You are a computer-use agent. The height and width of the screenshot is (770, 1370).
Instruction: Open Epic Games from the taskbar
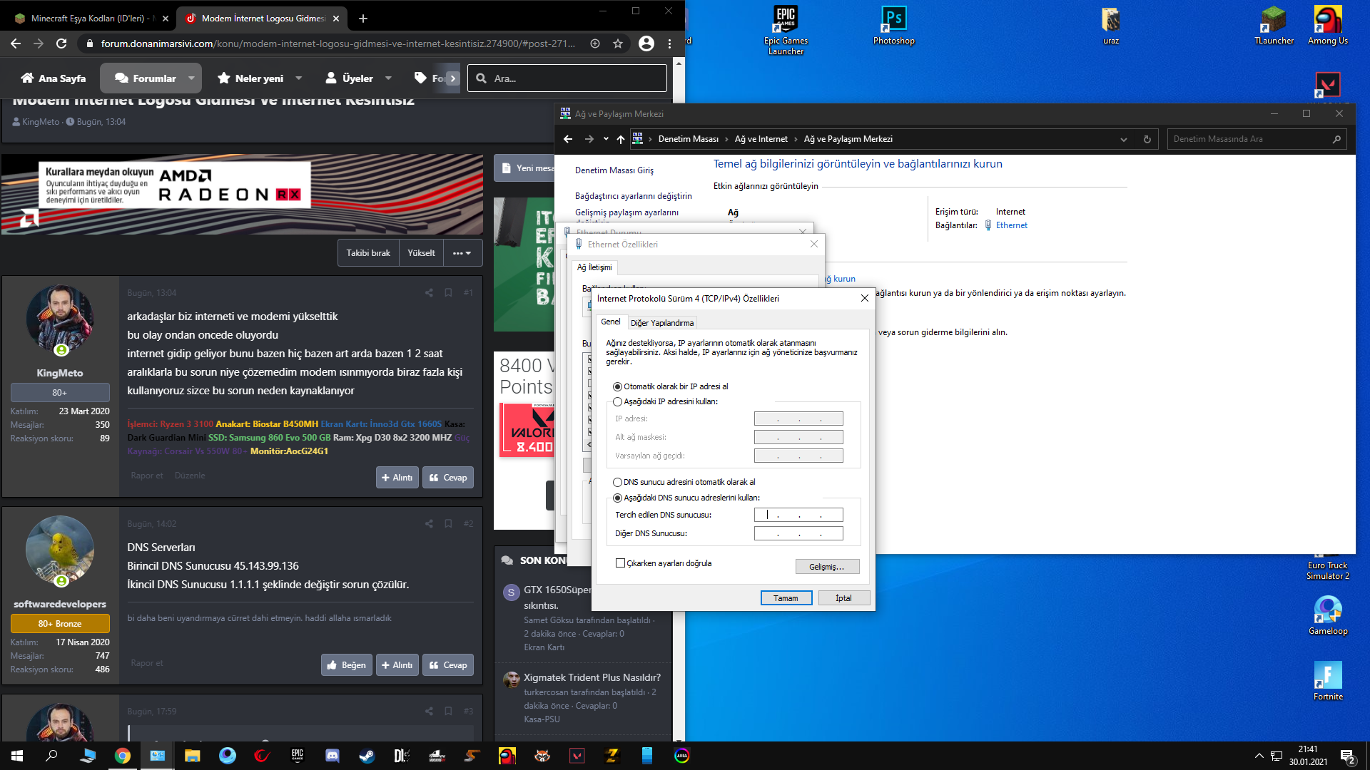pyautogui.click(x=297, y=756)
